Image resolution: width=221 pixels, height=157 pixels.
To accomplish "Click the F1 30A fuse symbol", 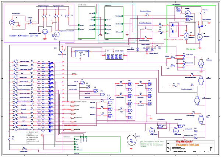I will (161, 25).
